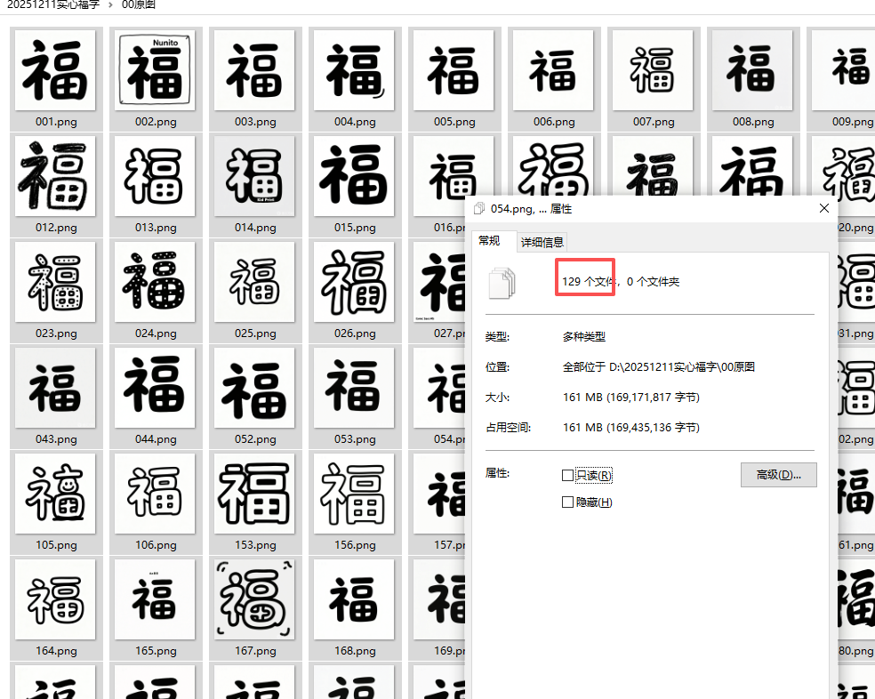
Task: Switch to the 常规 tab
Action: click(x=489, y=241)
